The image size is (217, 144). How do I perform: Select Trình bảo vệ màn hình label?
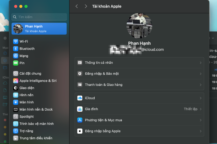37,124
